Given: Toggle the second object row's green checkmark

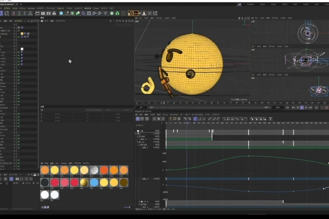Looking at the screenshot, I should tap(19, 31).
